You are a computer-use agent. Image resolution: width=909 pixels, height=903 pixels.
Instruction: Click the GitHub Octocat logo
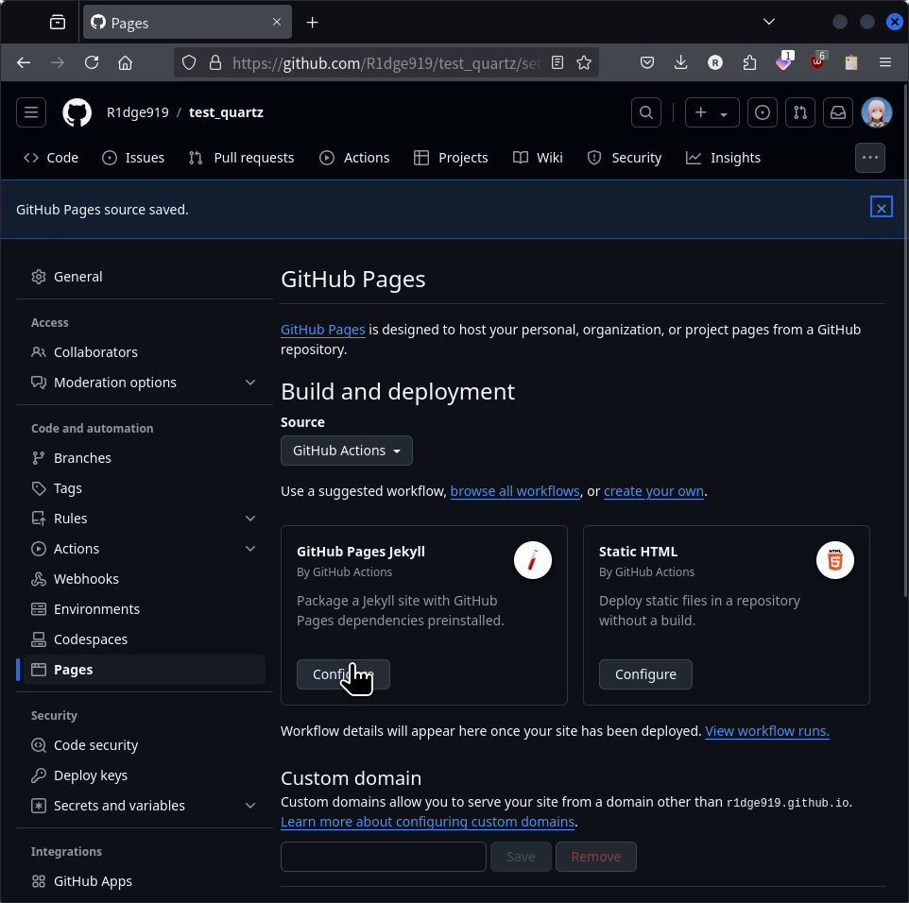[x=77, y=112]
